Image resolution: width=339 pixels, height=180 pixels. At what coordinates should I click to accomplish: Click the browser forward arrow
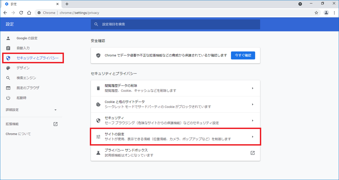(13, 13)
